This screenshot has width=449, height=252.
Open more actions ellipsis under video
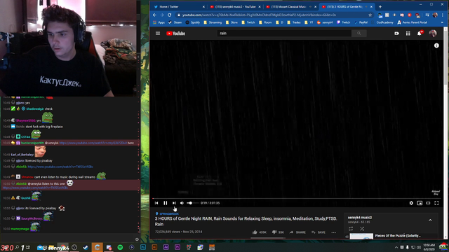click(x=334, y=232)
